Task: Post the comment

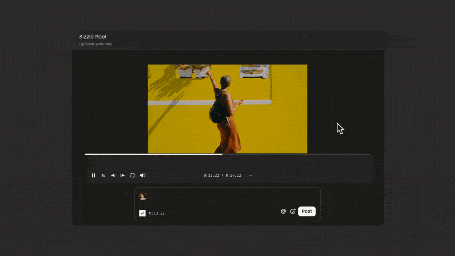Action: coord(307,211)
